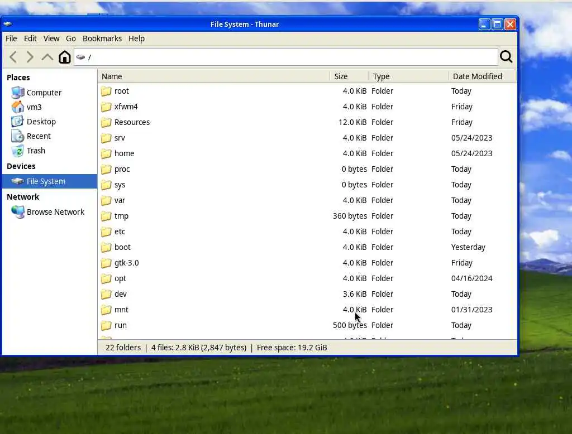Screen dimensions: 572x434
Task: Go back with the left arrow toolbar icon
Action: click(x=13, y=57)
